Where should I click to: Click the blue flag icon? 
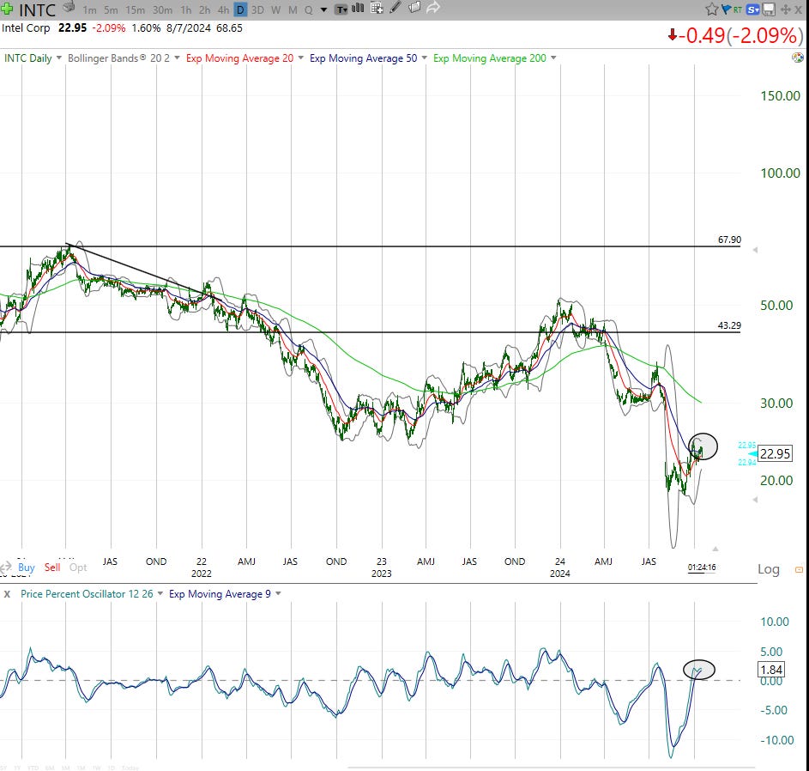726,9
